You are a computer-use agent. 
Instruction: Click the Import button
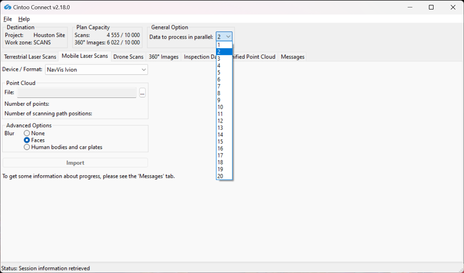click(75, 163)
